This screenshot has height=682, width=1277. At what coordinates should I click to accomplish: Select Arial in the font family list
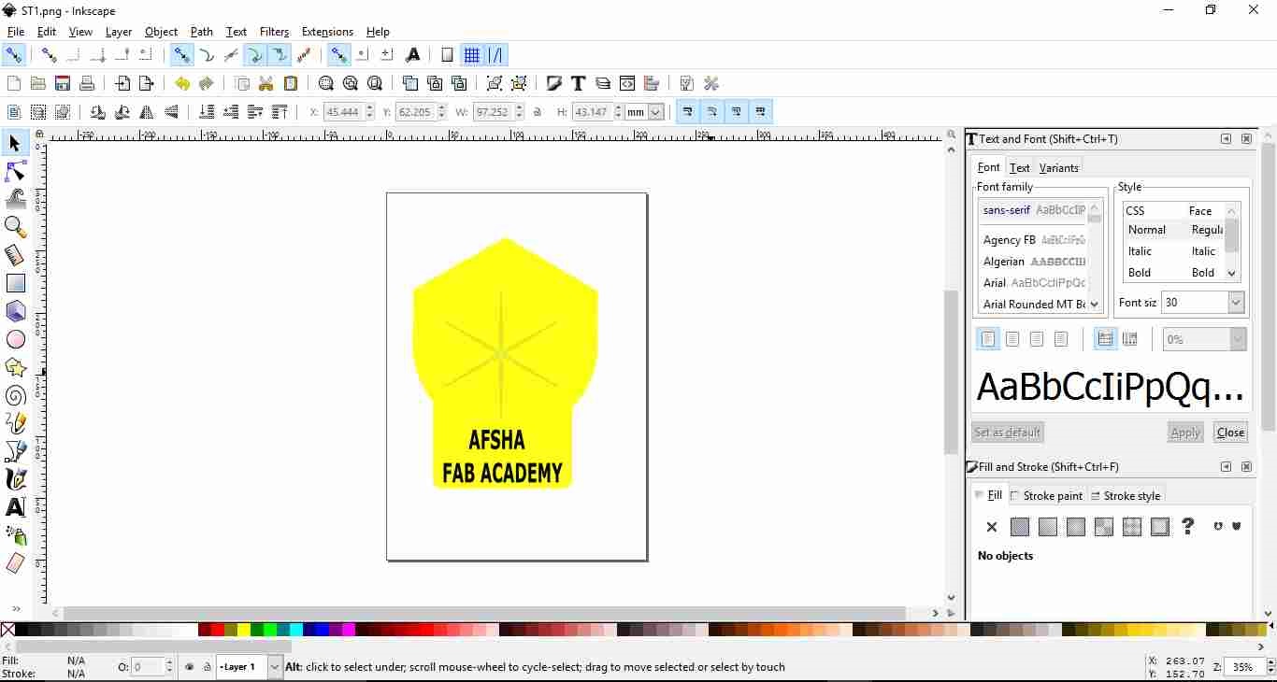[x=1034, y=282]
